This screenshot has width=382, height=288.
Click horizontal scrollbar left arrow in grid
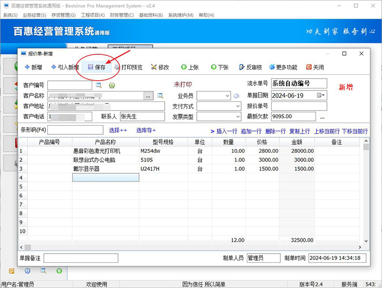coord(21,247)
